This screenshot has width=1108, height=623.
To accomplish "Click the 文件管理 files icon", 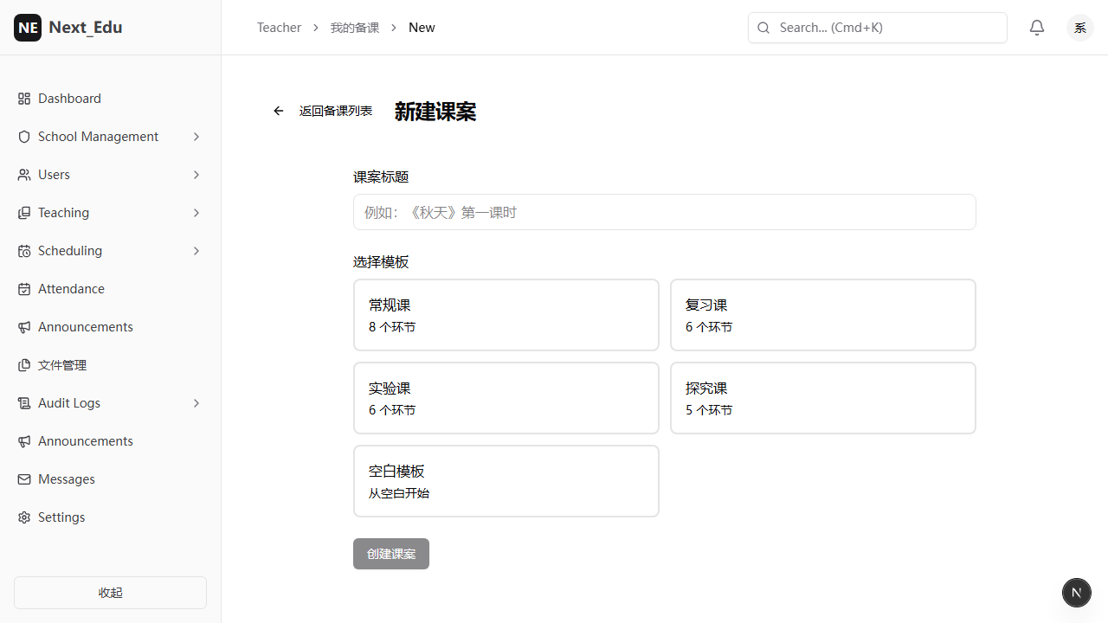I will pos(24,365).
